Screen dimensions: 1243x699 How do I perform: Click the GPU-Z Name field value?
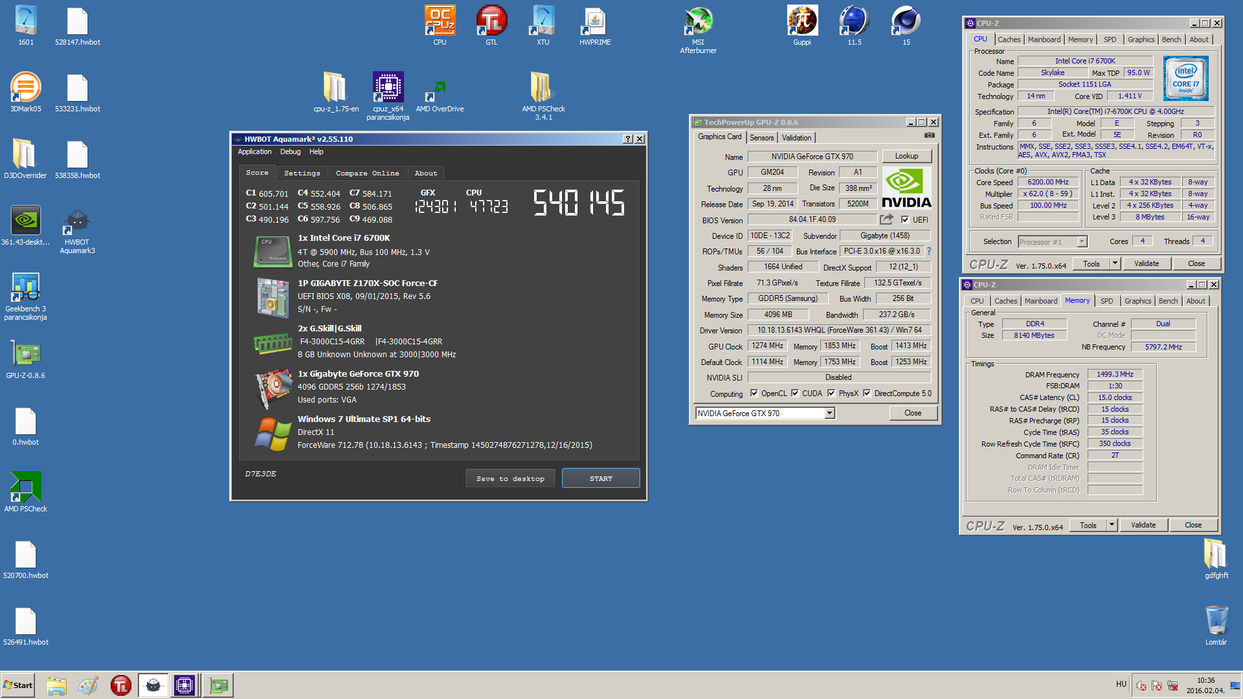pyautogui.click(x=812, y=157)
